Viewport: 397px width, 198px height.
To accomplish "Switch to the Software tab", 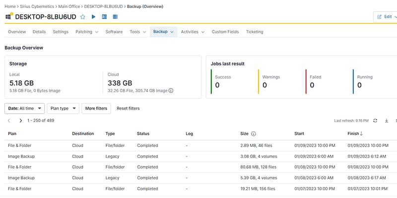I will pyautogui.click(x=114, y=32).
